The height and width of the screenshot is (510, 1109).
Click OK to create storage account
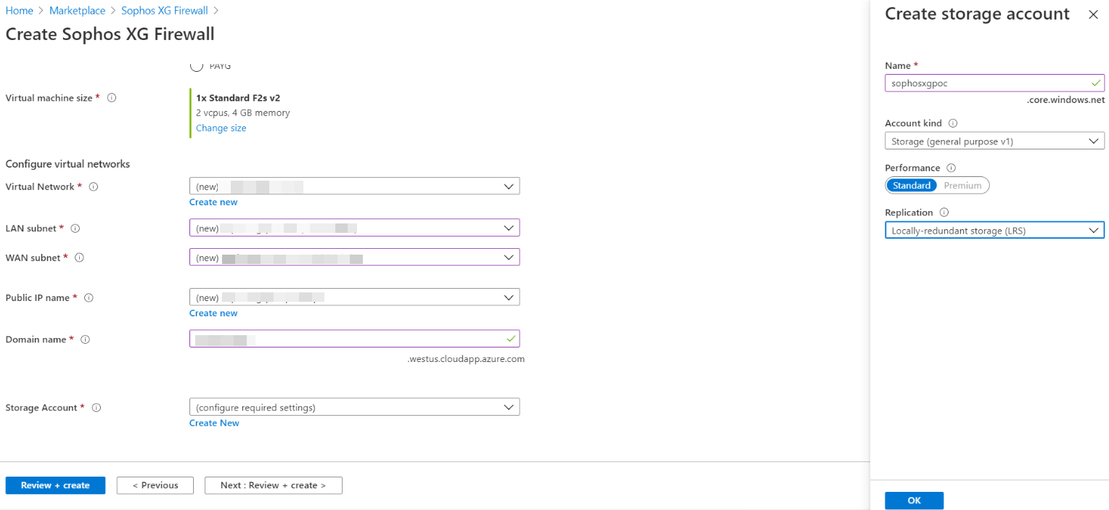(x=914, y=501)
